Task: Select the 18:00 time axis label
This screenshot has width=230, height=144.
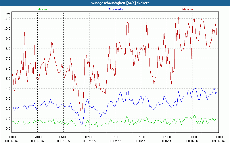Action: (167, 137)
